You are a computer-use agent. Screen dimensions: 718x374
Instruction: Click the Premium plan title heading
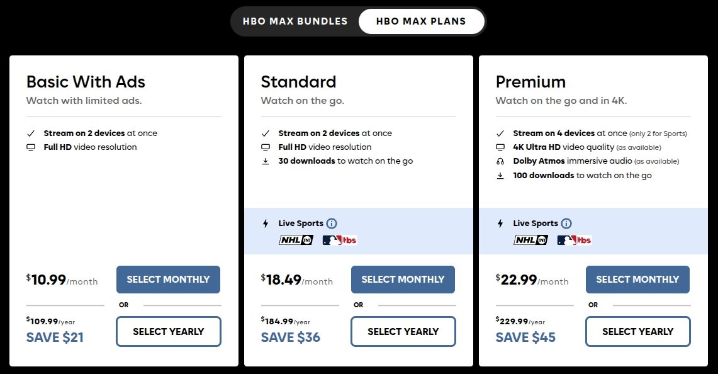tap(530, 82)
